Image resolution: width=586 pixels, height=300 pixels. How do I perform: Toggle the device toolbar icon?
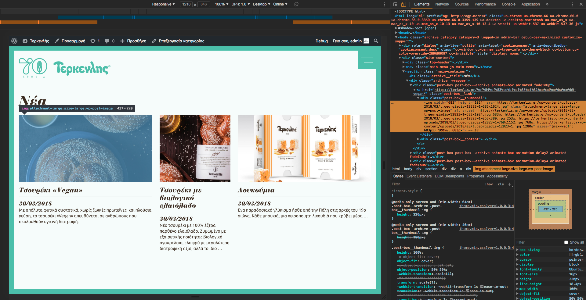click(403, 4)
